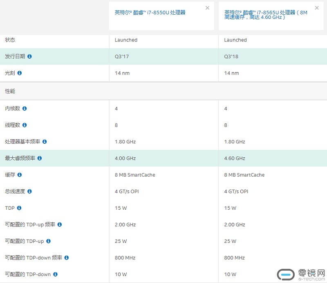Click info icon next to 发行日期

(29, 57)
